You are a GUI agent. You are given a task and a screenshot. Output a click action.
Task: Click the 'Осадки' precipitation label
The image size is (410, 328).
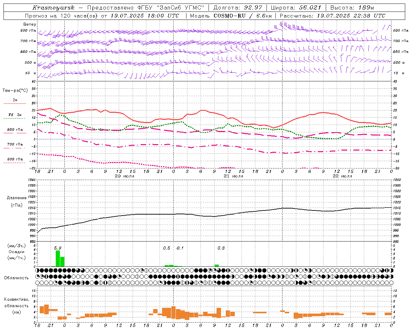tap(16, 252)
